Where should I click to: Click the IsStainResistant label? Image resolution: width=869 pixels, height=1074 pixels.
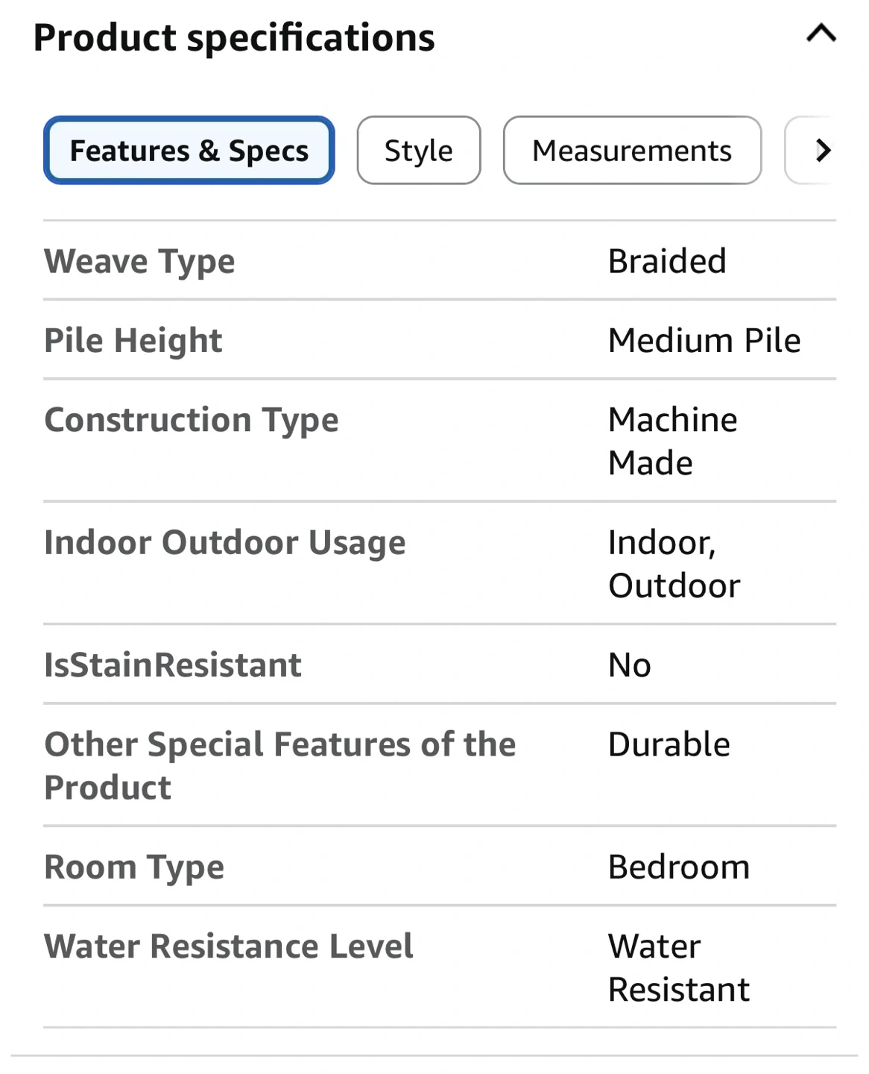click(x=172, y=665)
